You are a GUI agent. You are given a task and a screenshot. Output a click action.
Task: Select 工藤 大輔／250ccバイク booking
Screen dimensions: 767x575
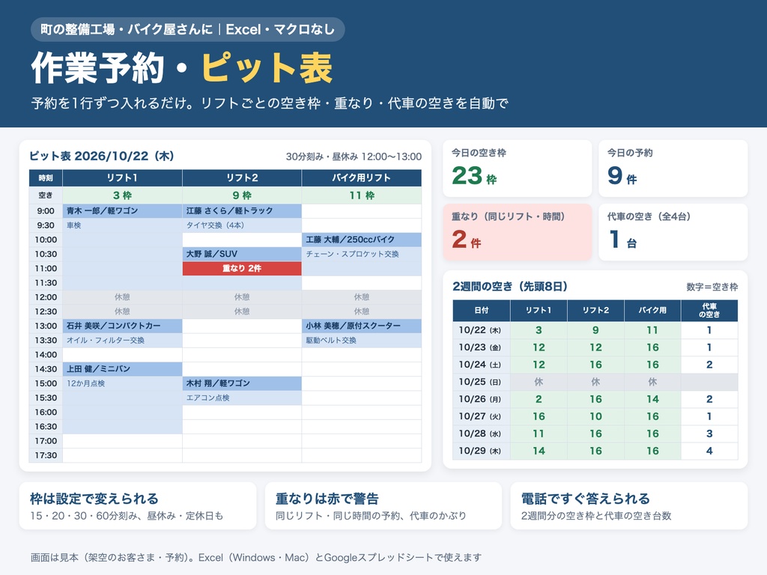click(362, 240)
